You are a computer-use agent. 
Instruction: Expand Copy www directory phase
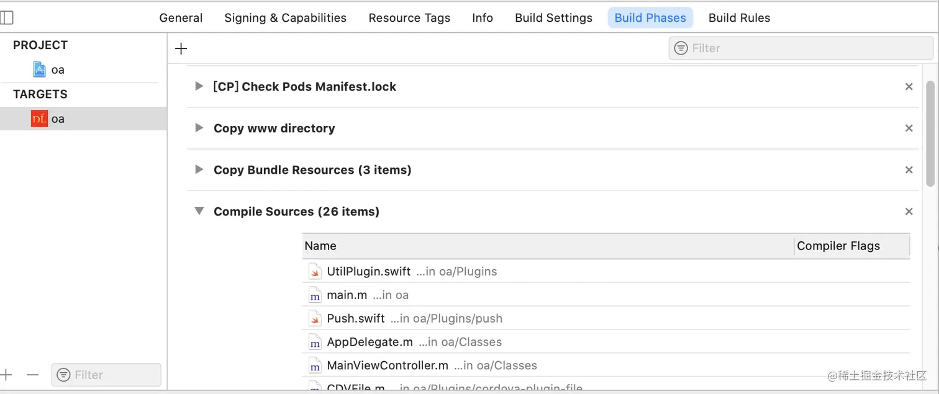click(x=199, y=128)
